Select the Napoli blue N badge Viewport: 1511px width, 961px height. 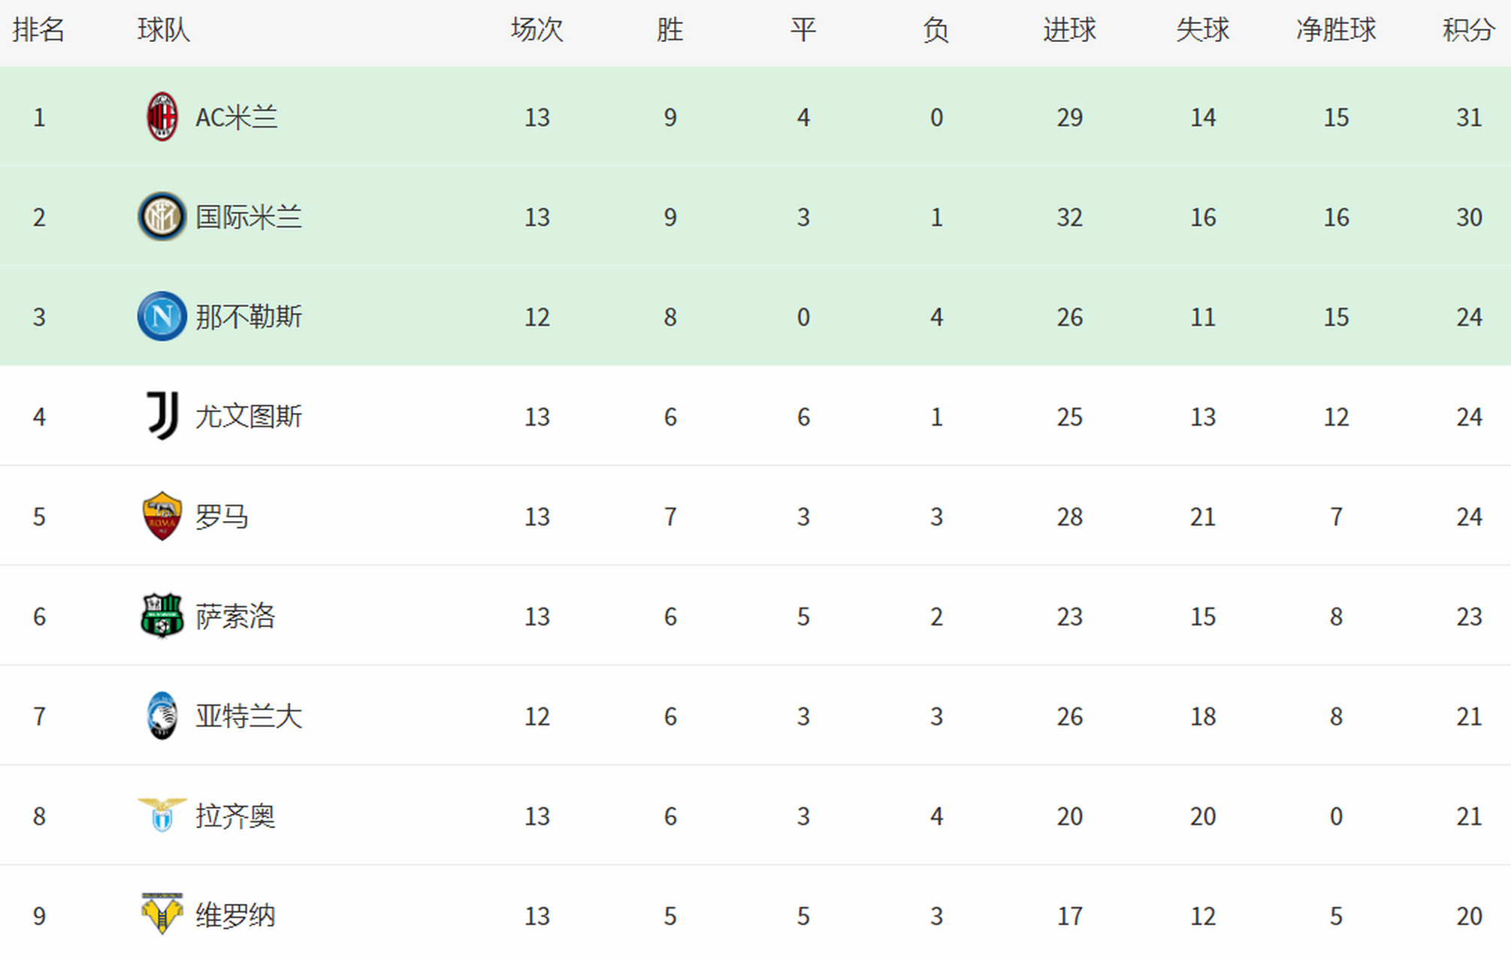pyautogui.click(x=162, y=316)
